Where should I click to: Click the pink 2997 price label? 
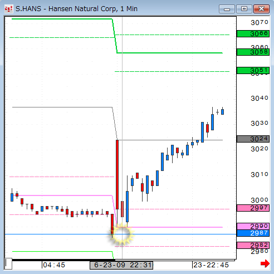pos(253,208)
